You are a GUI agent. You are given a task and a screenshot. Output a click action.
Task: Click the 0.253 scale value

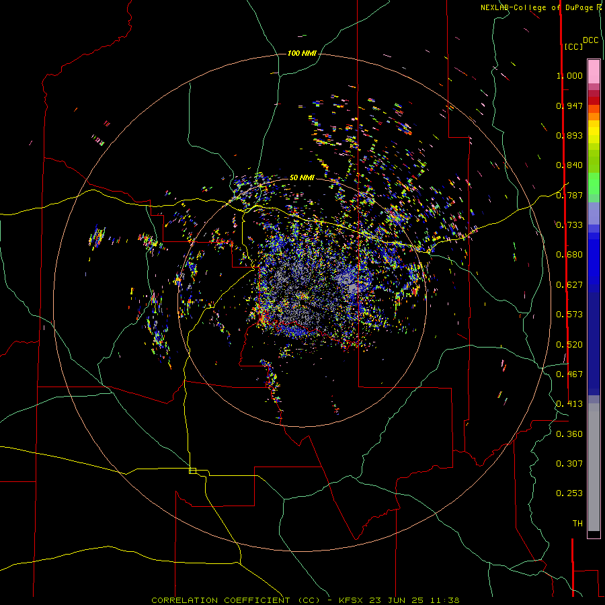pos(569,493)
